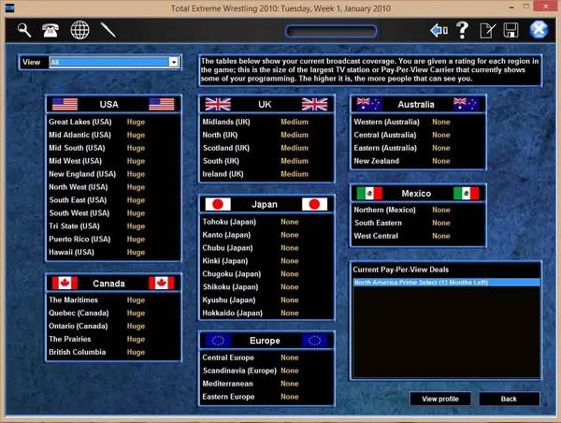Click the Back button
The height and width of the screenshot is (423, 561).
[x=509, y=399]
